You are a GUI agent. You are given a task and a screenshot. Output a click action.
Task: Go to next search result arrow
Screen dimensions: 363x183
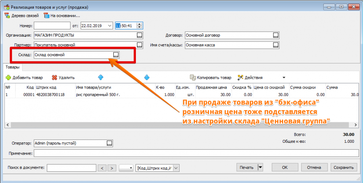point(112,168)
